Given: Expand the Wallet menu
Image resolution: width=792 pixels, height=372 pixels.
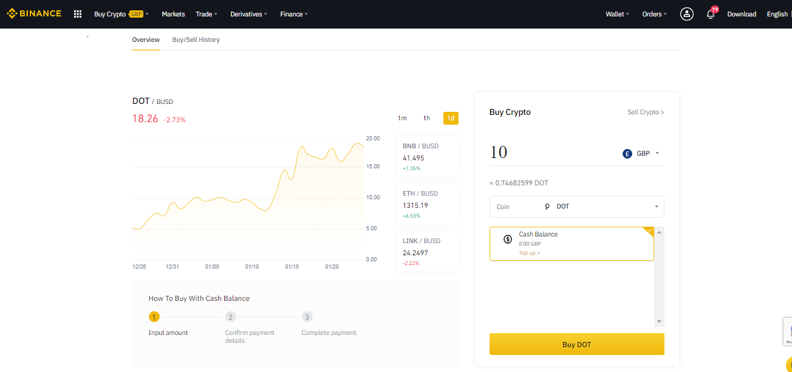Looking at the screenshot, I should coord(617,14).
